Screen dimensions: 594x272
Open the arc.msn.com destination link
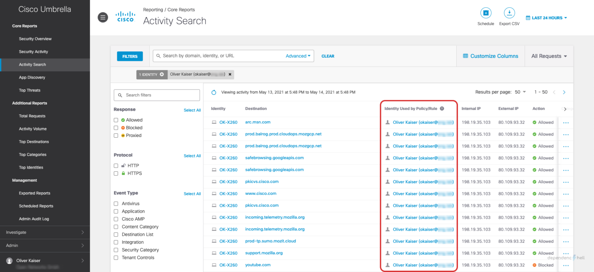(x=258, y=122)
